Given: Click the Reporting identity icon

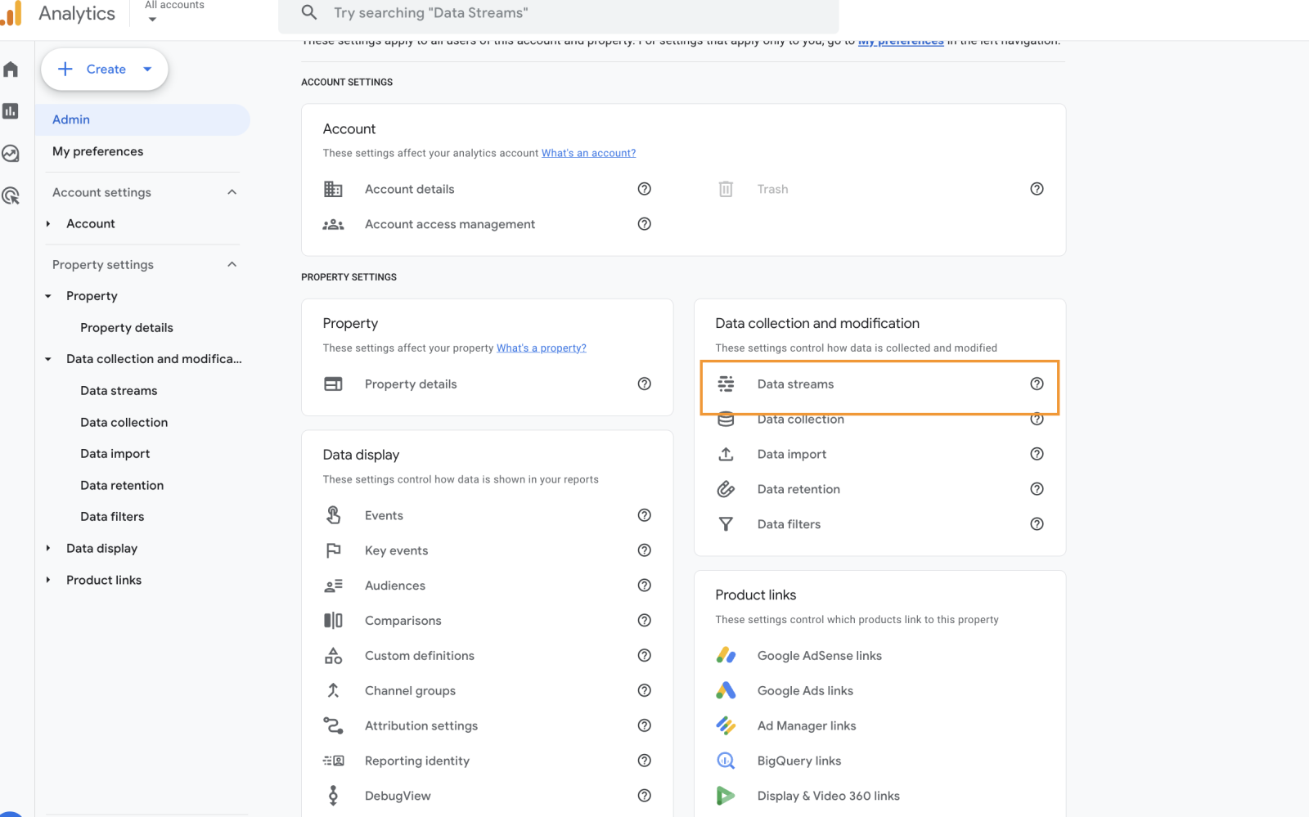Looking at the screenshot, I should tap(333, 761).
